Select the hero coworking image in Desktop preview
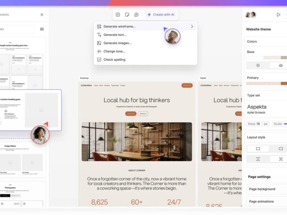Image resolution: width=287 pixels, height=215 pixels. 137,142
